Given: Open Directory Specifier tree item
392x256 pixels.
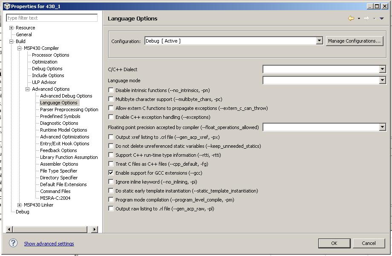Looking at the screenshot, I should pos(59,178).
